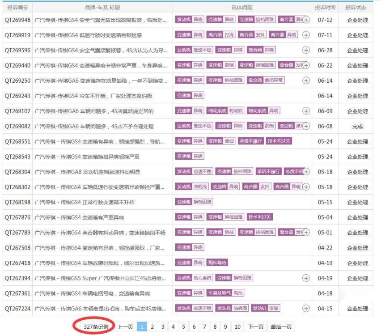Open complaint QT269596 airbag alarm title
Screen dimensions: 381x335
tap(101, 51)
